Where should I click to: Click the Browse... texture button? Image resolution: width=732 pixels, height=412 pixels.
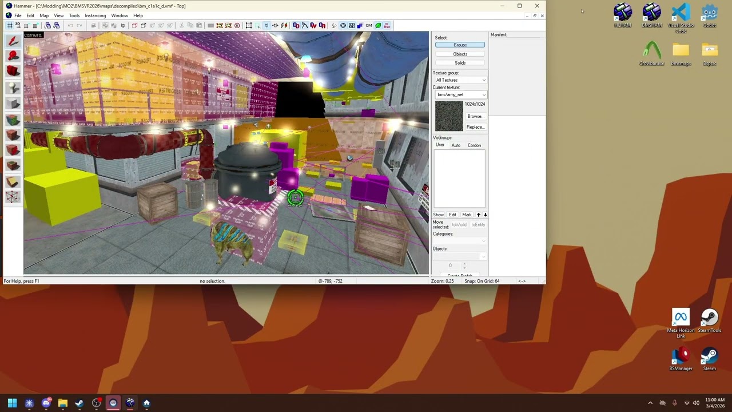pos(475,116)
